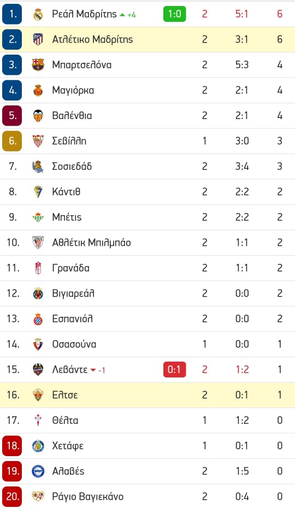This screenshot has width=295, height=508.
Task: Click the blue position 1 badge
Action: [12, 14]
